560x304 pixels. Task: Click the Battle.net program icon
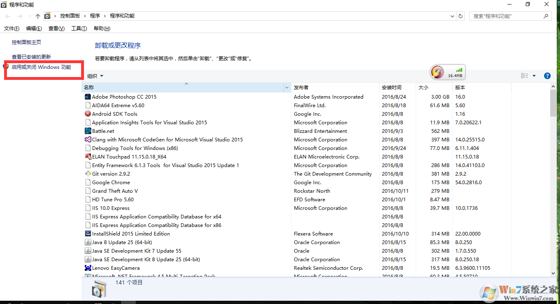coord(88,131)
